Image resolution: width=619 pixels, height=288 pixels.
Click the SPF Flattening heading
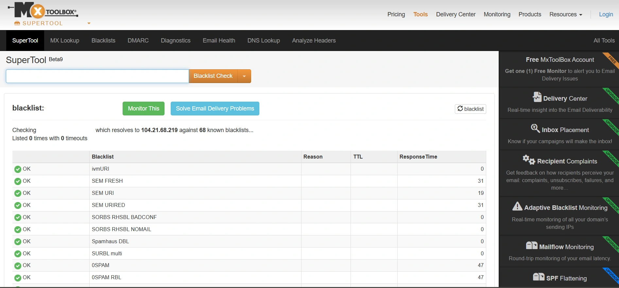[x=566, y=279]
